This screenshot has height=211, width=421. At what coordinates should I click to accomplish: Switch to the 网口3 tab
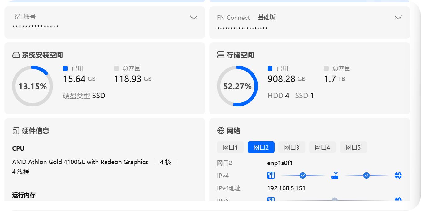pos(291,147)
